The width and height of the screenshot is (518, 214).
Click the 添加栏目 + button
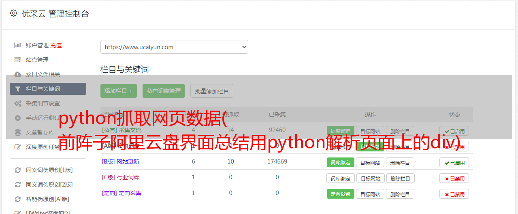coord(119,91)
